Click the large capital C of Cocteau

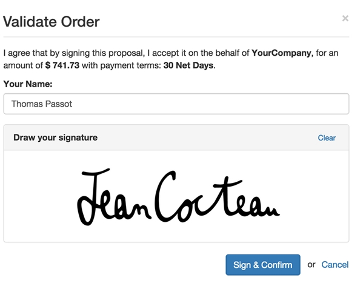165,197
